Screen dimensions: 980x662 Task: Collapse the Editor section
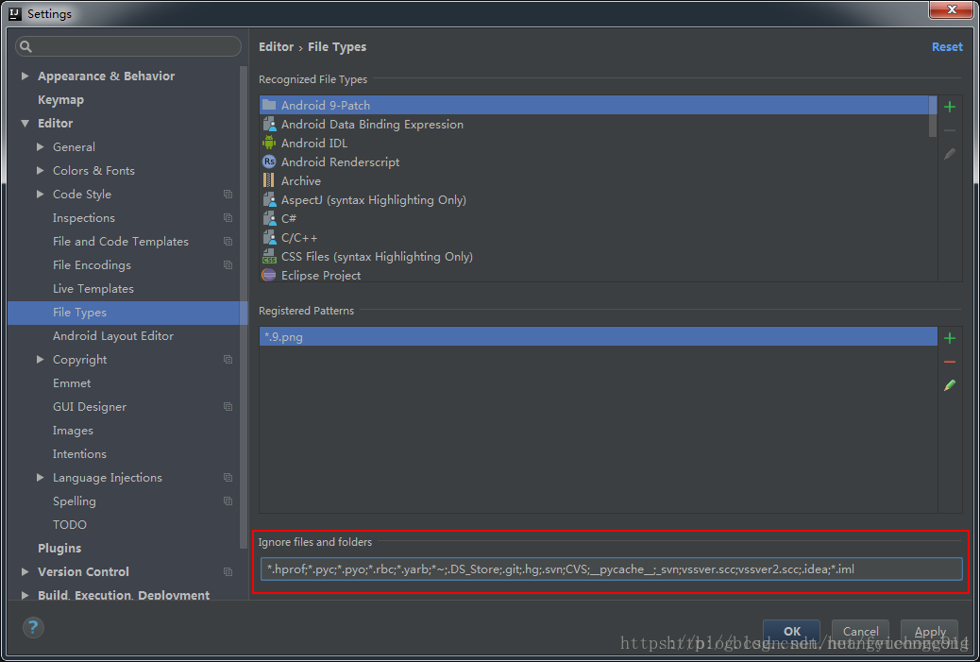point(25,123)
